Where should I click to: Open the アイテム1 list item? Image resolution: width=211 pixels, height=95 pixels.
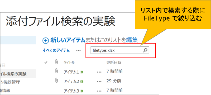point(71,72)
